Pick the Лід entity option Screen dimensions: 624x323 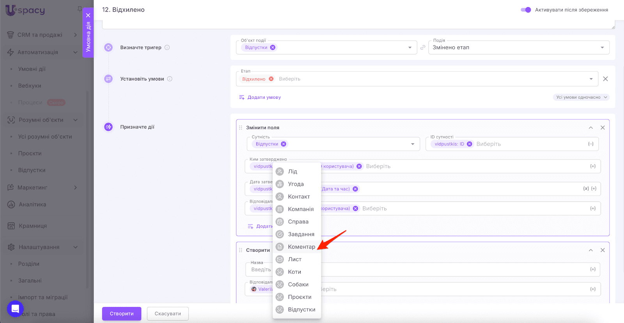pyautogui.click(x=292, y=172)
